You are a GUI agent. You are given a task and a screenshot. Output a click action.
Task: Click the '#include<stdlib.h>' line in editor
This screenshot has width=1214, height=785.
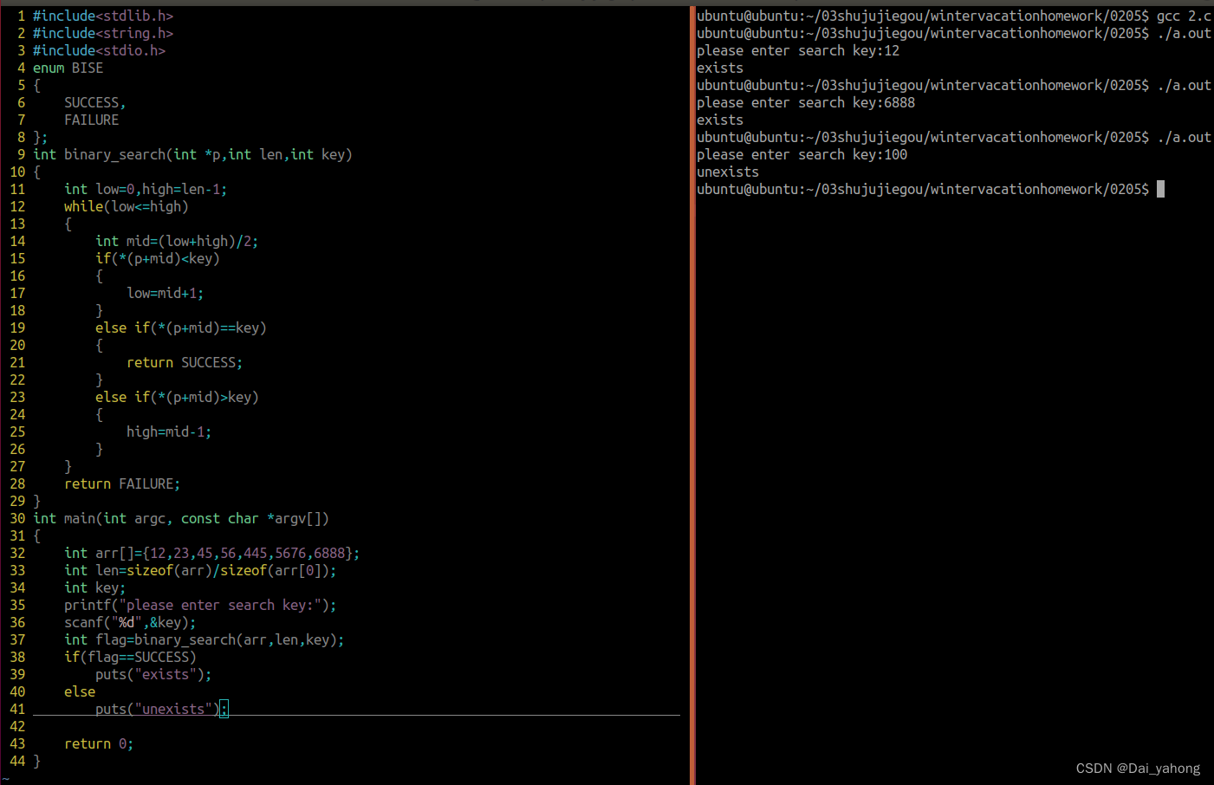coord(103,16)
